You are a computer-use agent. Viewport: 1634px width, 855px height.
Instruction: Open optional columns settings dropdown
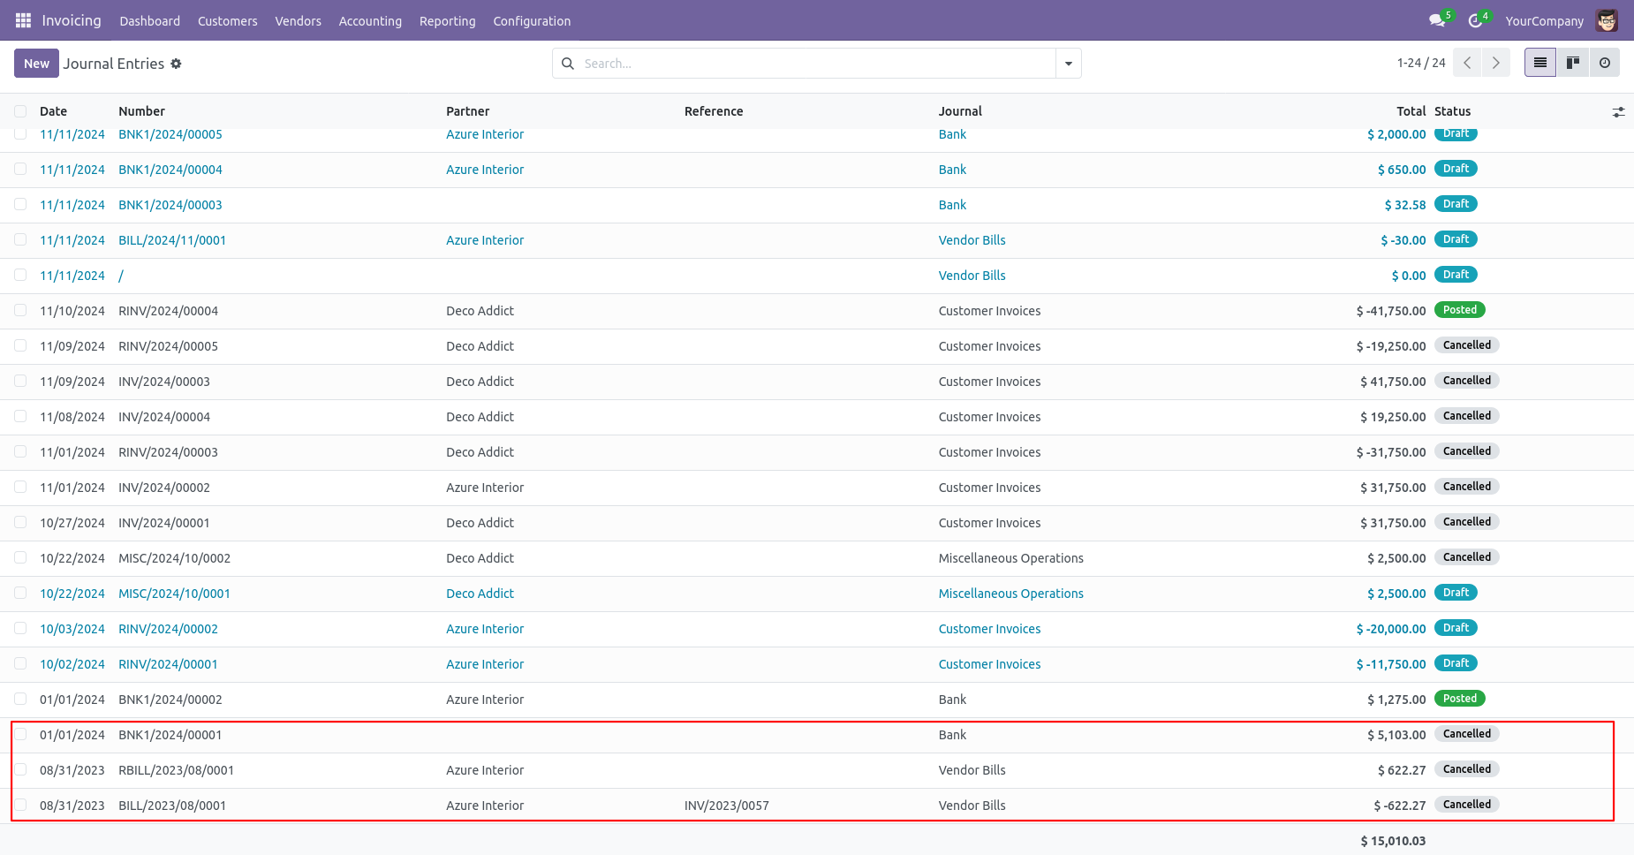click(1618, 112)
